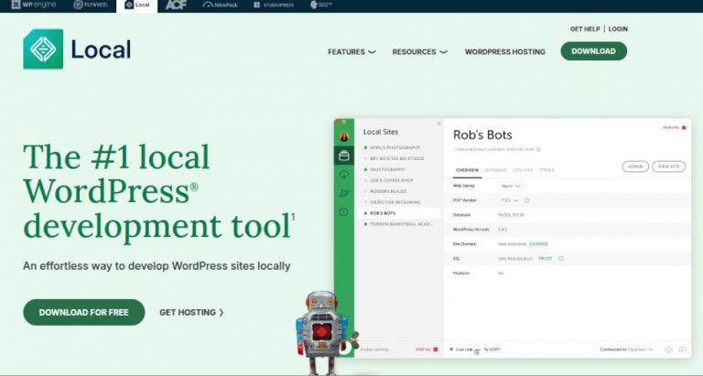Switch to the Flywheel brand tab
This screenshot has width=703, height=376.
tap(91, 5)
